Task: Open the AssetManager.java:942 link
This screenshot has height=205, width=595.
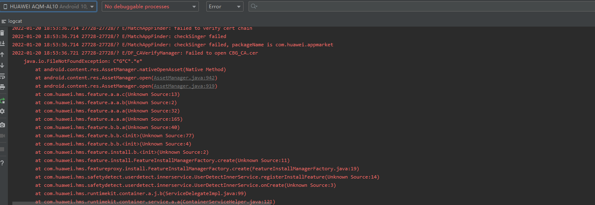Action: click(x=185, y=78)
